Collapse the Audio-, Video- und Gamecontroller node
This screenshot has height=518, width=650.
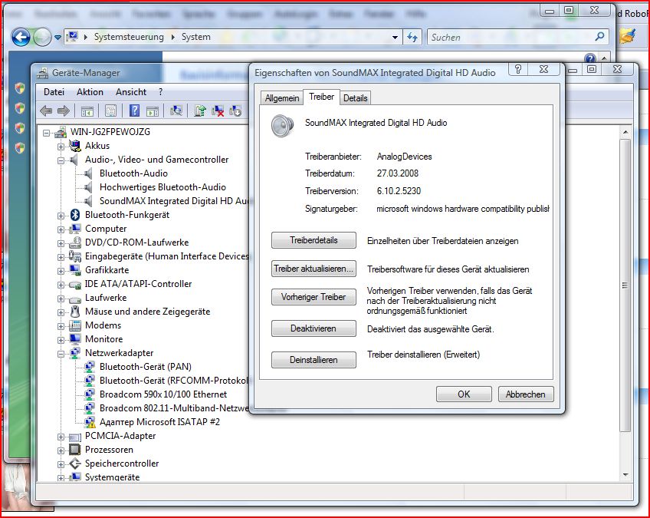pyautogui.click(x=61, y=160)
